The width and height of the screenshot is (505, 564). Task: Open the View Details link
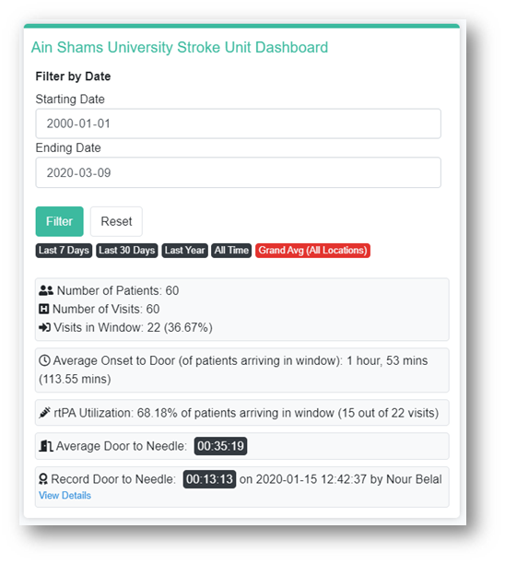[x=65, y=495]
